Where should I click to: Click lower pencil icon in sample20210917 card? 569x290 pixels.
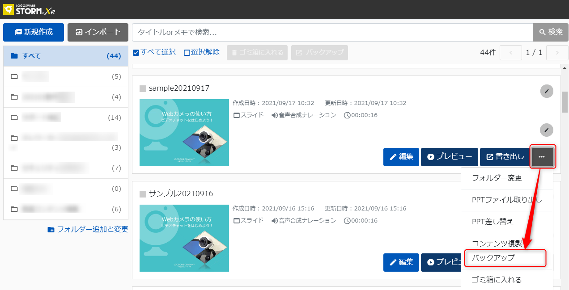(x=546, y=130)
